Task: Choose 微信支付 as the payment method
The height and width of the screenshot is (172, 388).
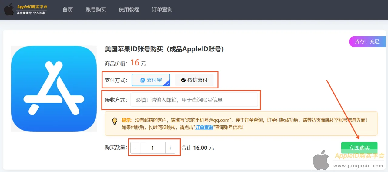Action: pos(194,80)
